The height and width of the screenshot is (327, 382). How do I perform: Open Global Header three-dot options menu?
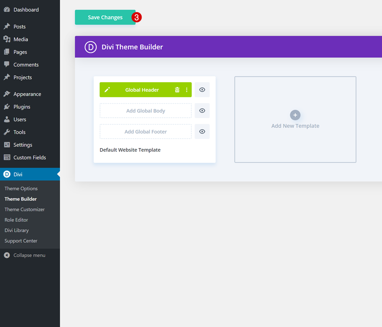pos(187,90)
